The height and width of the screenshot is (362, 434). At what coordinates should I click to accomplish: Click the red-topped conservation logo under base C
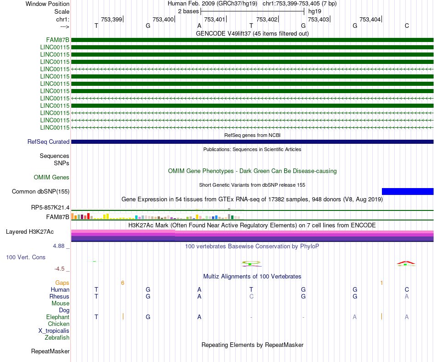pyautogui.click(x=406, y=263)
